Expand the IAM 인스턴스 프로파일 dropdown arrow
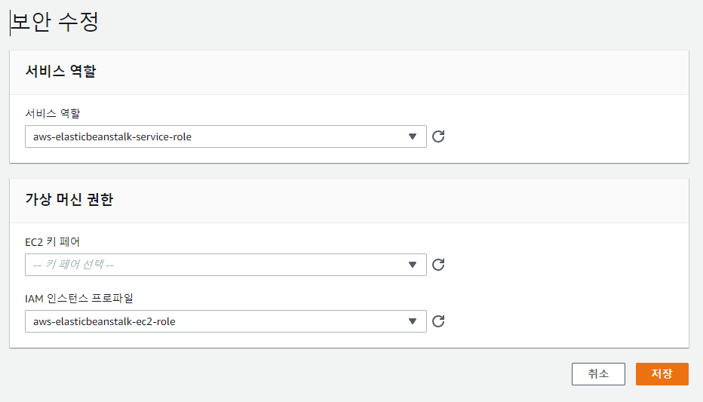 [413, 321]
